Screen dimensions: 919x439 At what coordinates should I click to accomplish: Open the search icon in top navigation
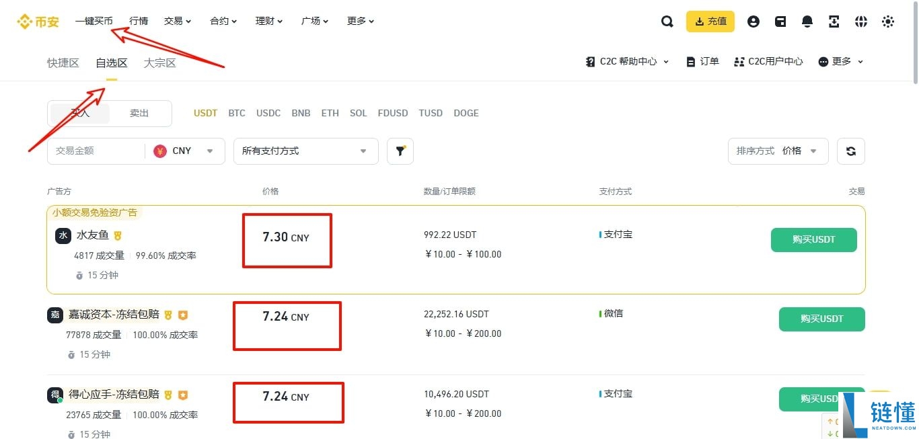point(667,21)
